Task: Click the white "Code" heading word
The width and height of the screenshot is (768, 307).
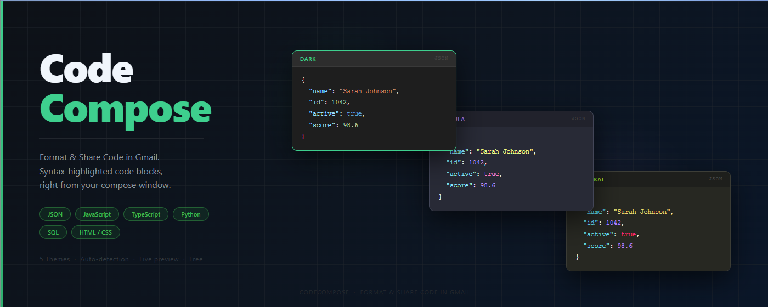Action: point(87,69)
